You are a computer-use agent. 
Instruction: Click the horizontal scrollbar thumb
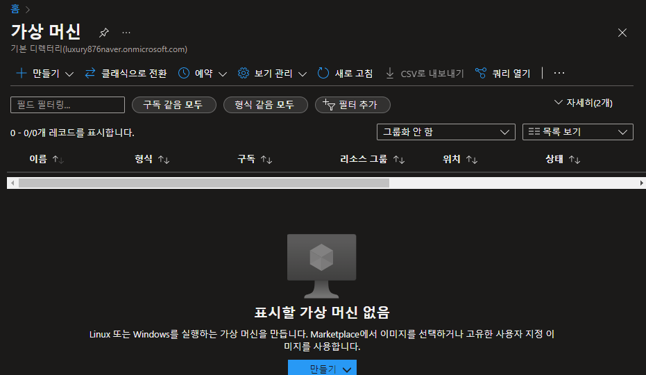click(204, 183)
